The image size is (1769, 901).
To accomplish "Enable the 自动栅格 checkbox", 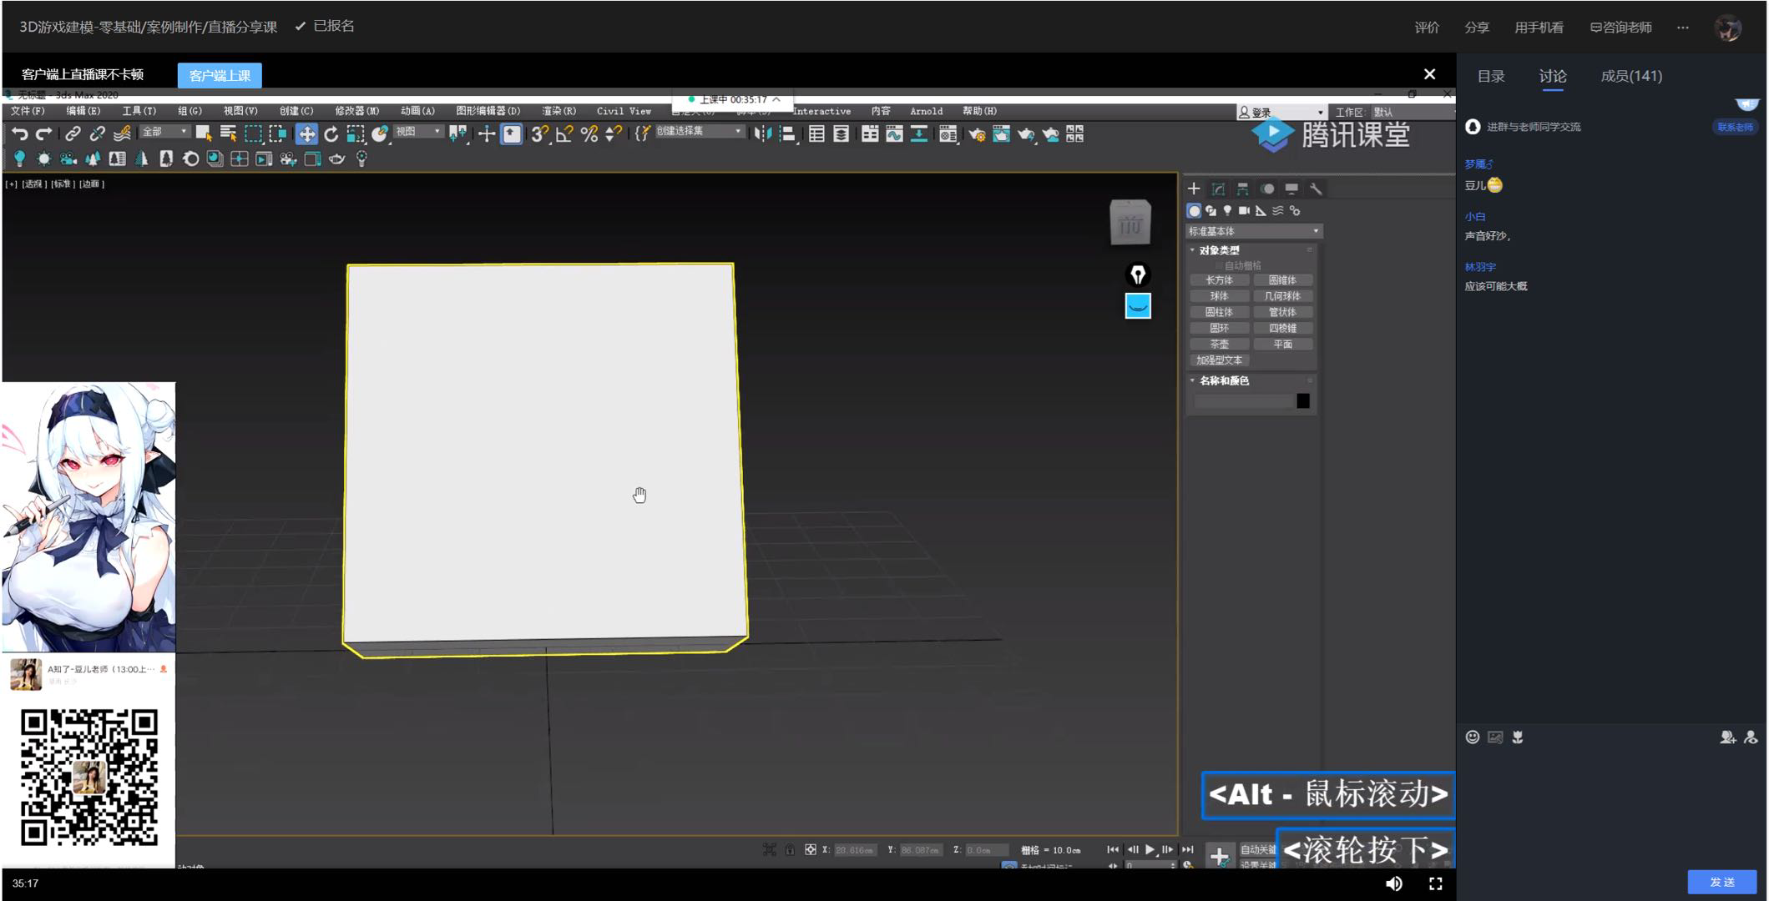I will coord(1220,266).
